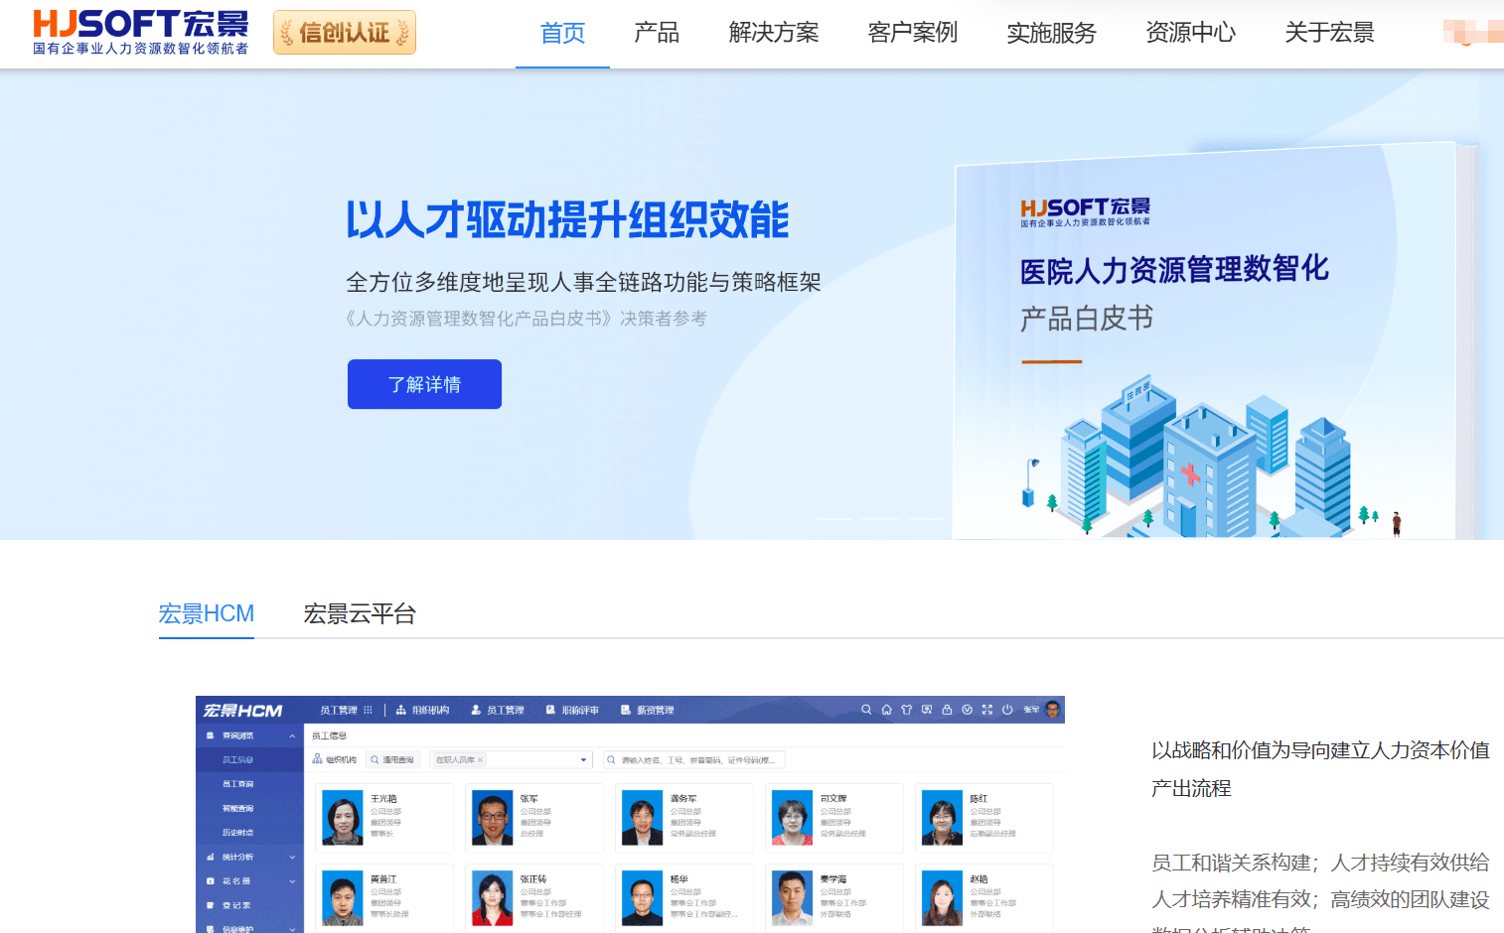1504x933 pixels.
Task: Click the shirt theme icon in HCM bar
Action: coord(906,710)
